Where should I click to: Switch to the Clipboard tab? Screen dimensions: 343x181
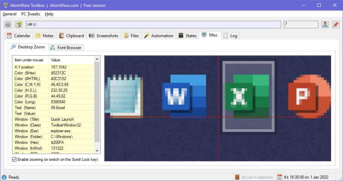[x=72, y=36]
